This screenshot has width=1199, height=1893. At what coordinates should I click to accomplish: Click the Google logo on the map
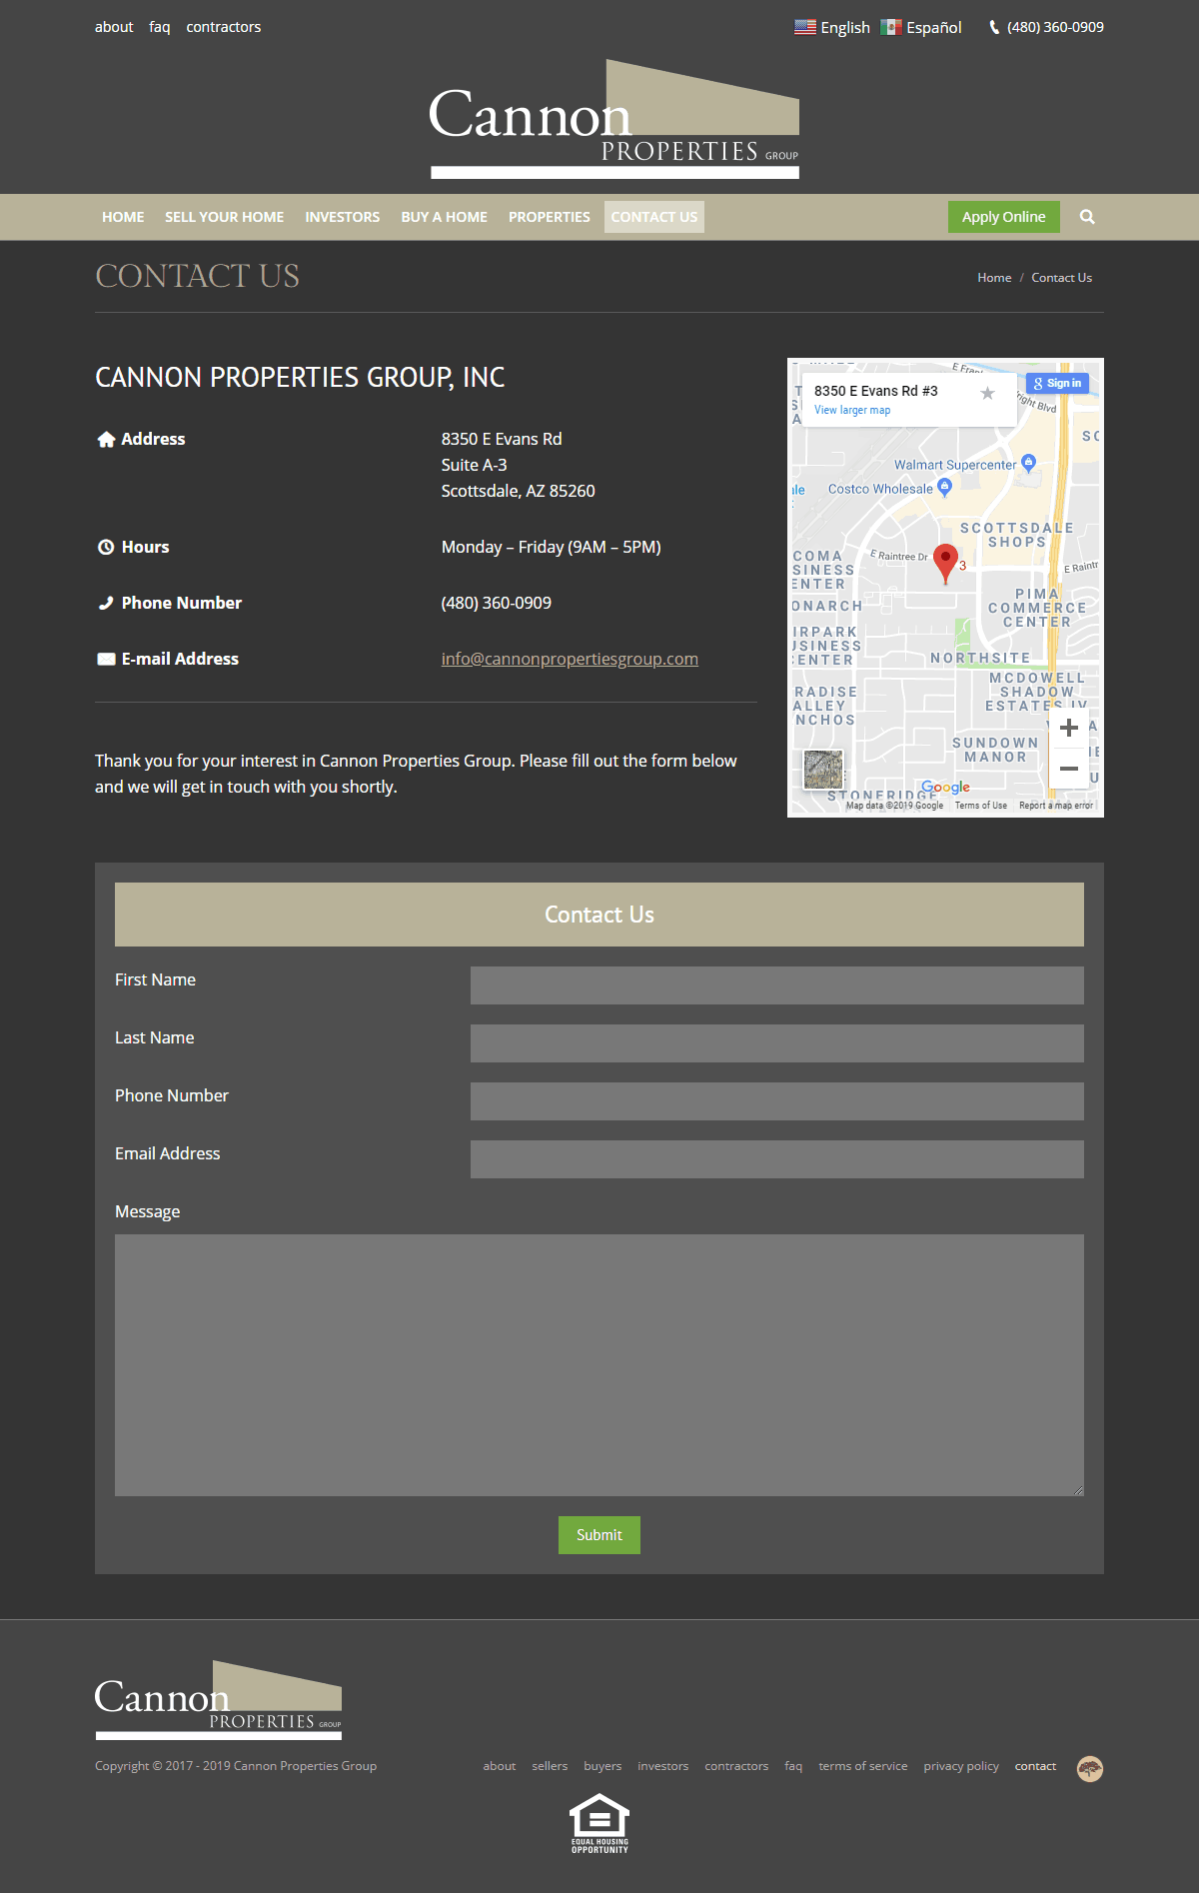(x=945, y=788)
